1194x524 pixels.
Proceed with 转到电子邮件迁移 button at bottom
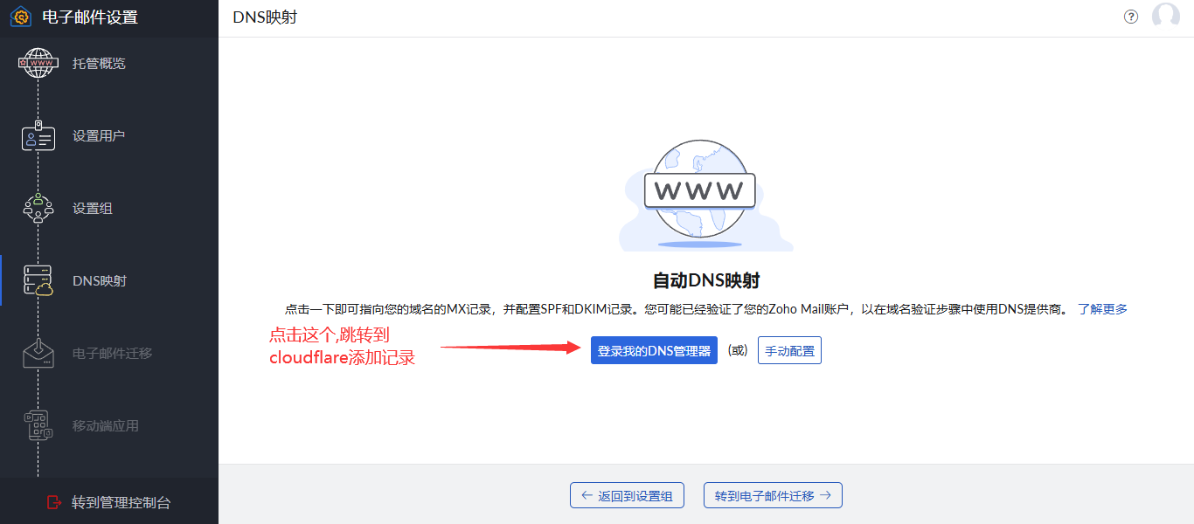(x=773, y=495)
